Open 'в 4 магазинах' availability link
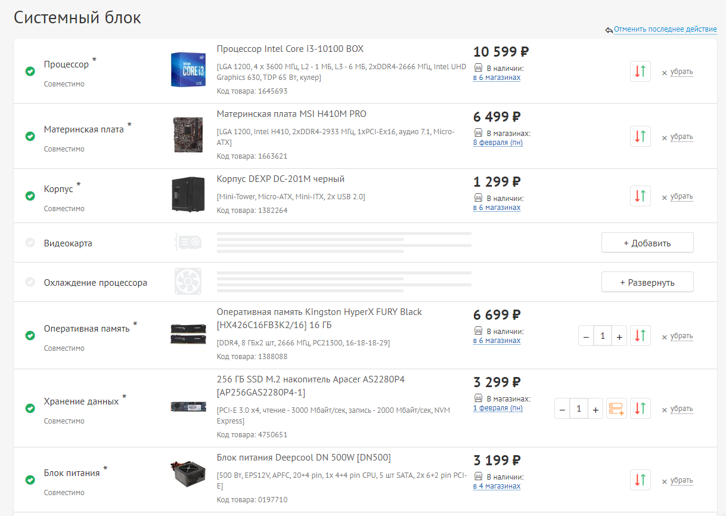726x516 pixels. tap(497, 486)
